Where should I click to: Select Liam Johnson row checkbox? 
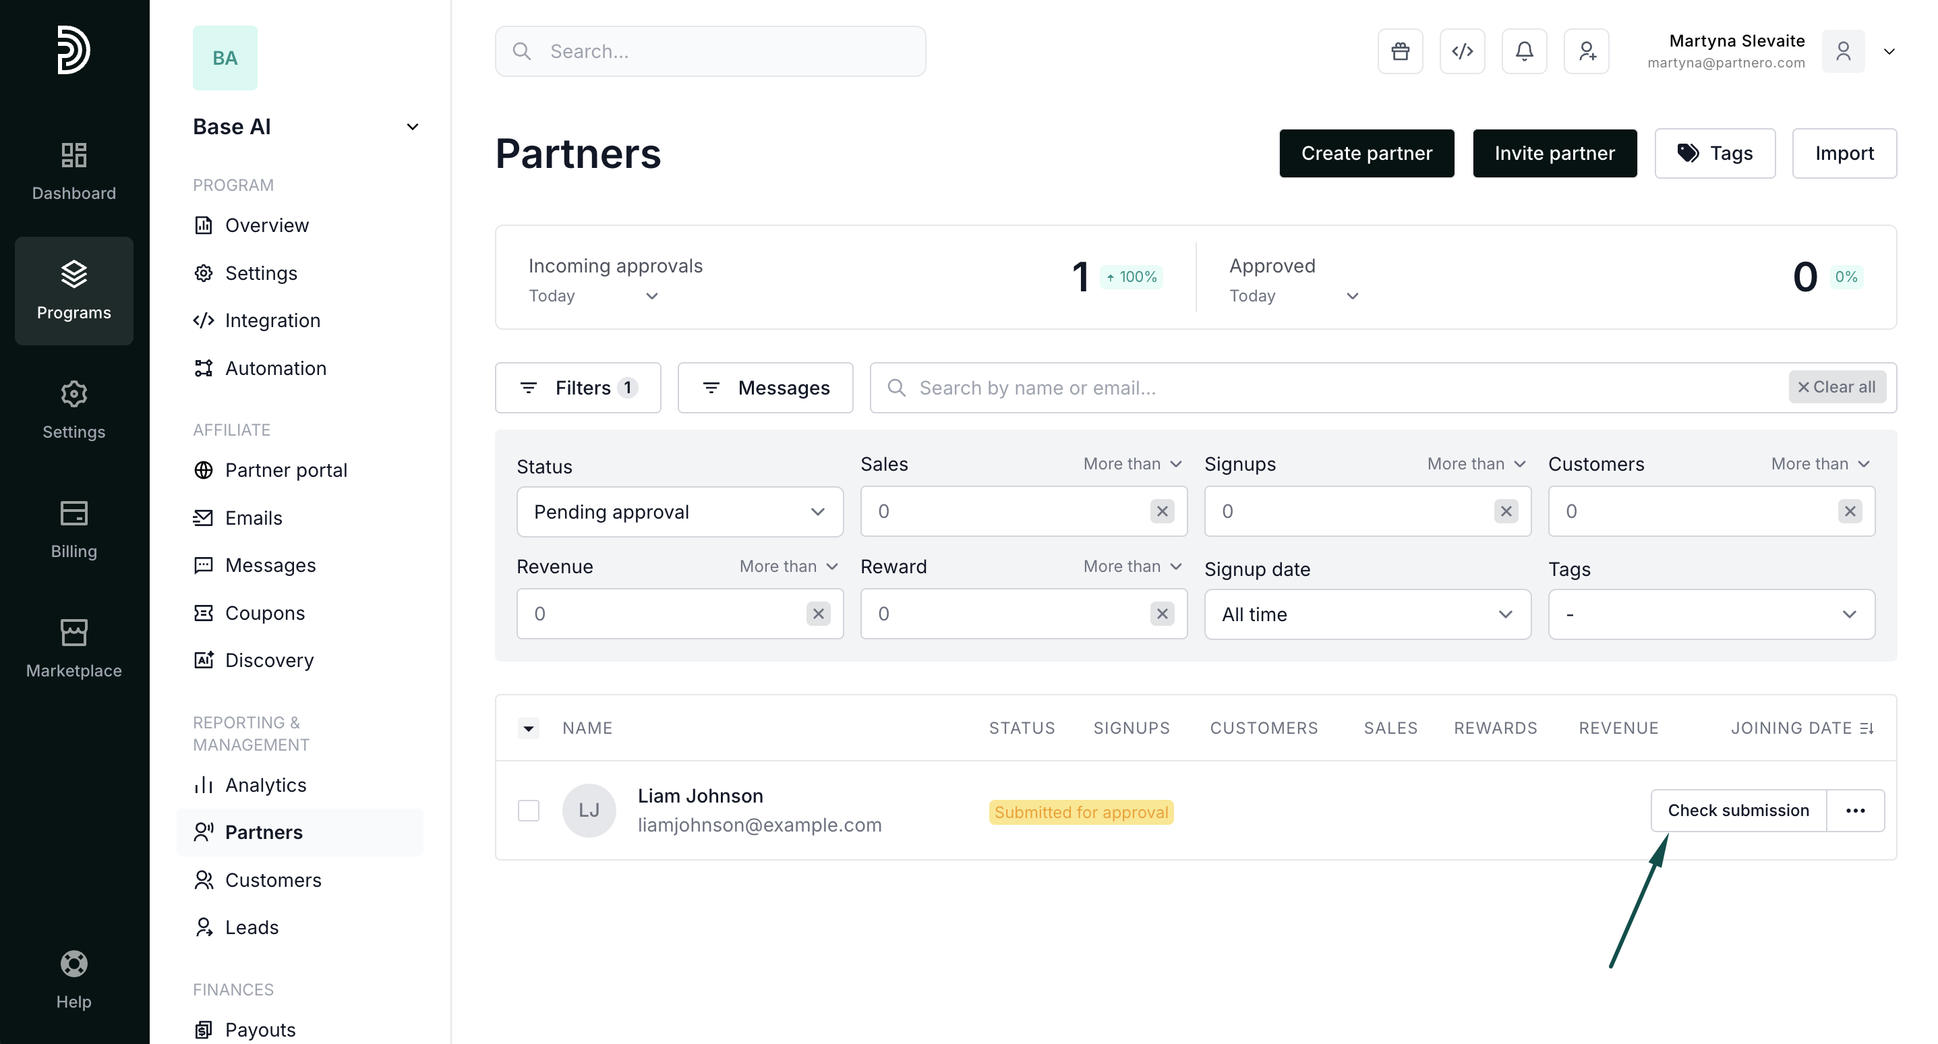pos(529,811)
